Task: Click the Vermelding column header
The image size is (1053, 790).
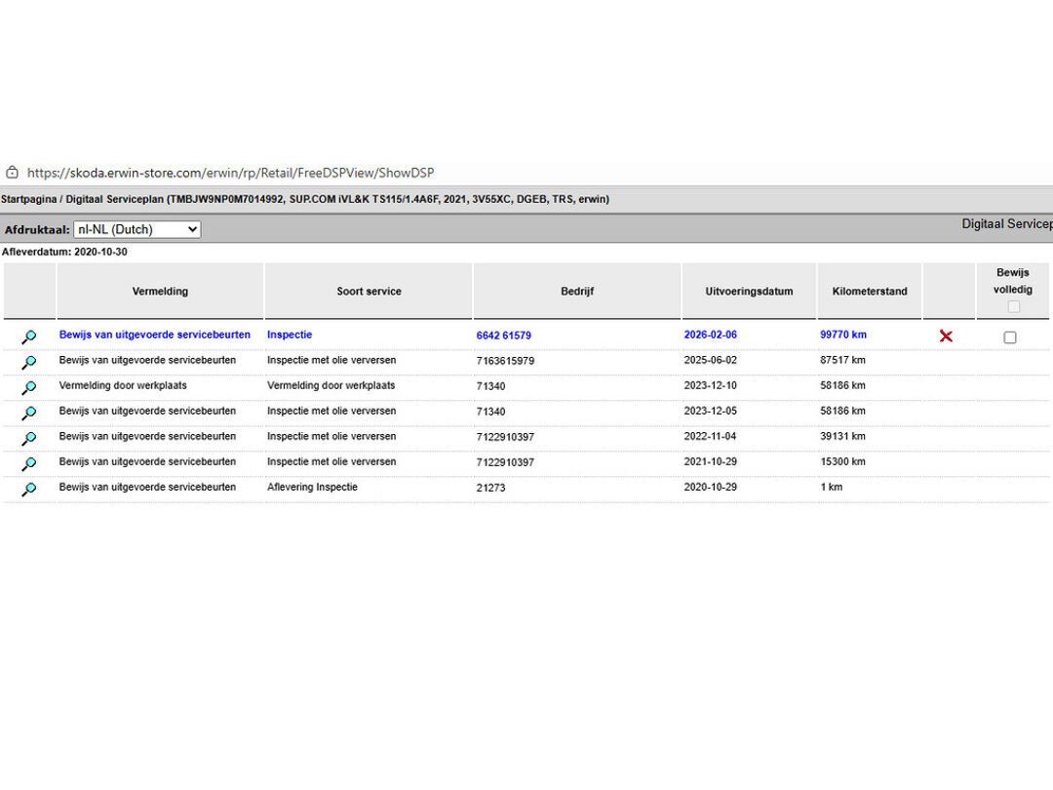Action: (160, 291)
